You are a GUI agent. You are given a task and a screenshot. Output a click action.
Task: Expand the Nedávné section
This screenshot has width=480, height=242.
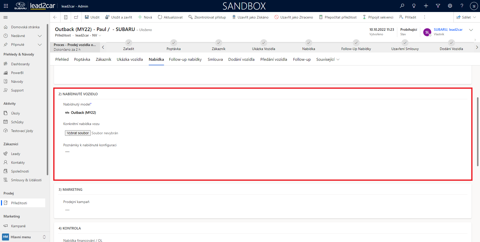39,36
